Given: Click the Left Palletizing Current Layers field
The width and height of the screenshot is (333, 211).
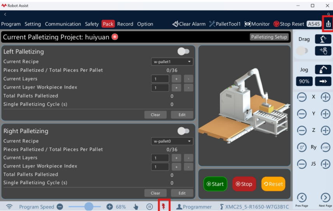Looking at the screenshot, I should 160,79.
